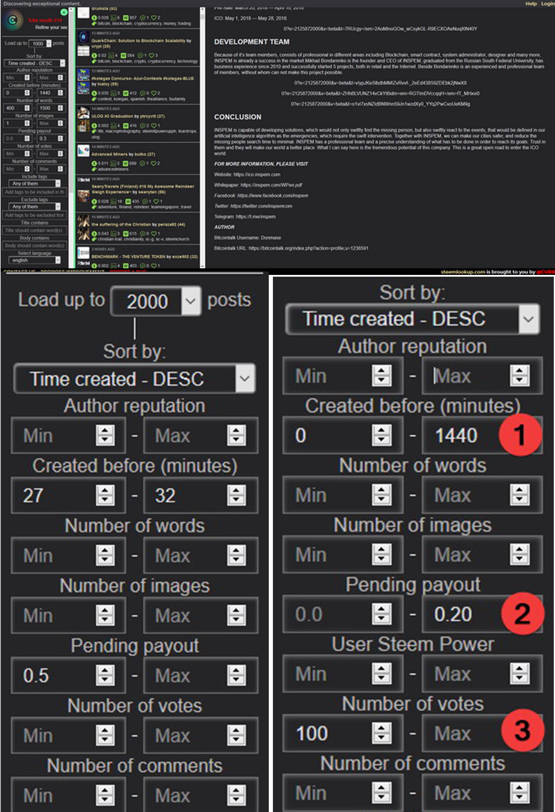Viewport: 555px width, 812px height.
Task: Click the Pending payout field showing 0.20
Action: coord(482,614)
